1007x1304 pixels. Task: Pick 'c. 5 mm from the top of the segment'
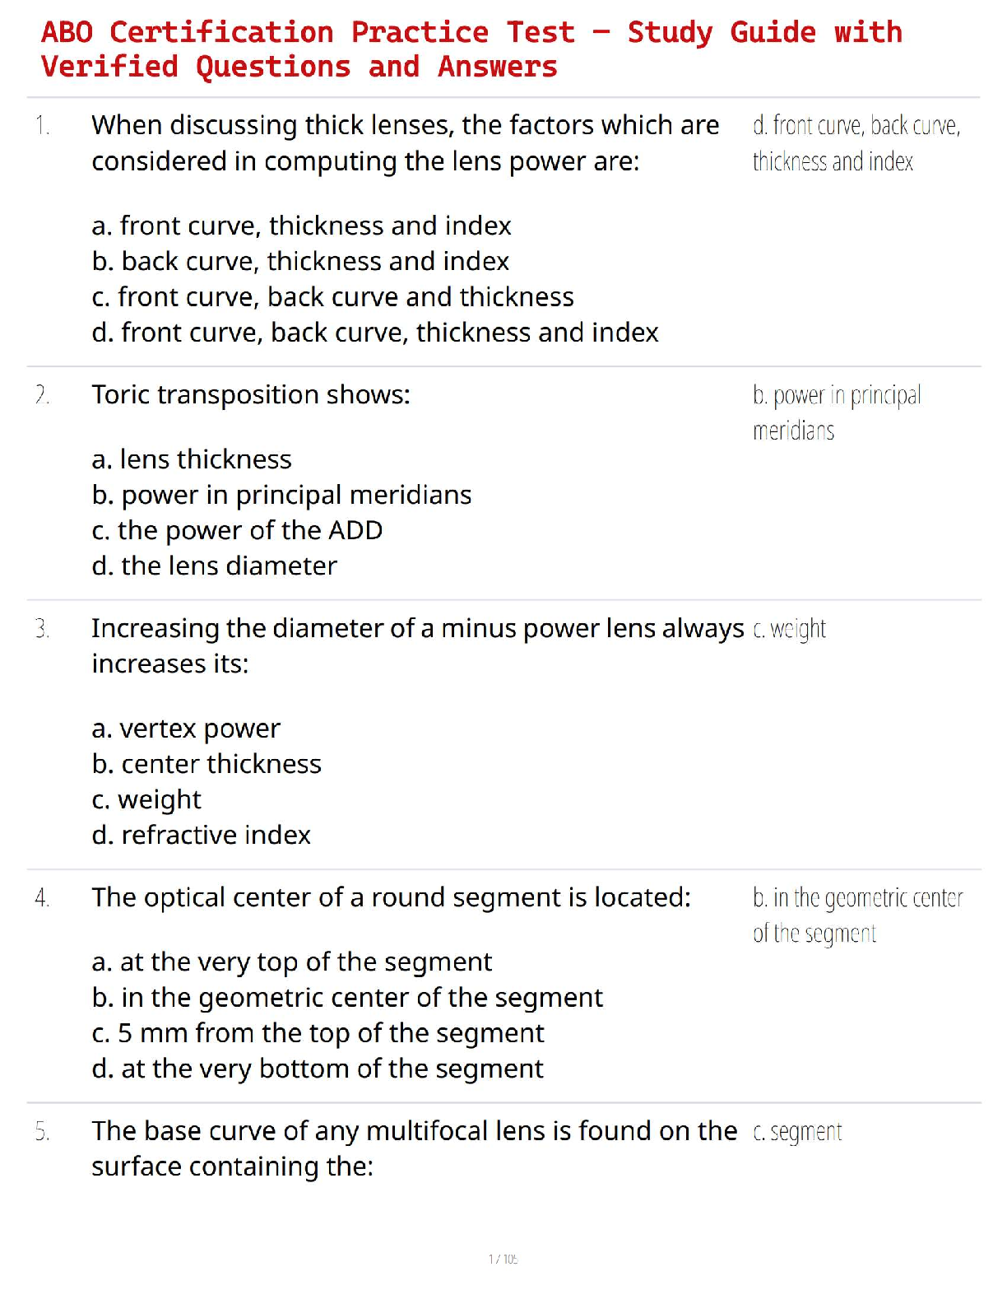(x=318, y=1032)
